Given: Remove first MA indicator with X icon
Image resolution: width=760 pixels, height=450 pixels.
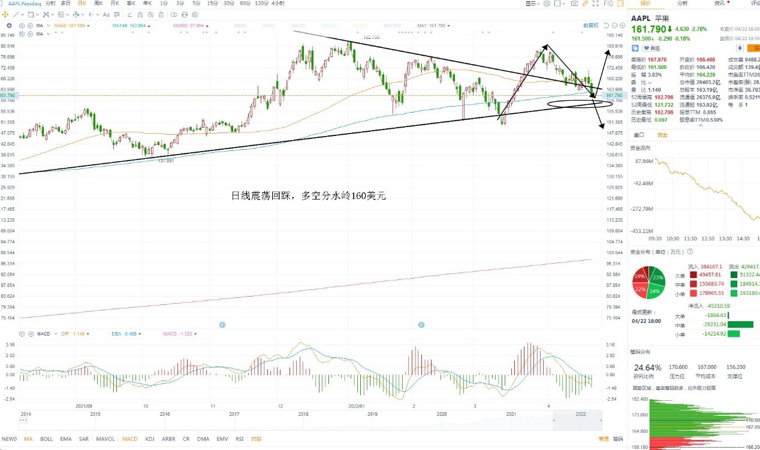Looking at the screenshot, I should coord(31,26).
